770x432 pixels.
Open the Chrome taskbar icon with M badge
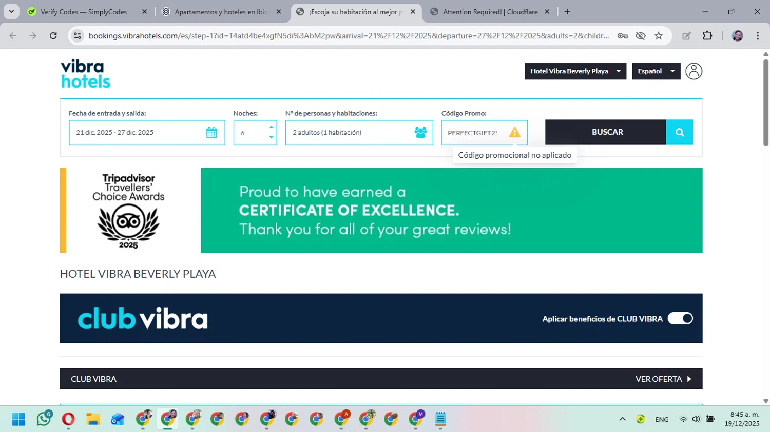(416, 419)
